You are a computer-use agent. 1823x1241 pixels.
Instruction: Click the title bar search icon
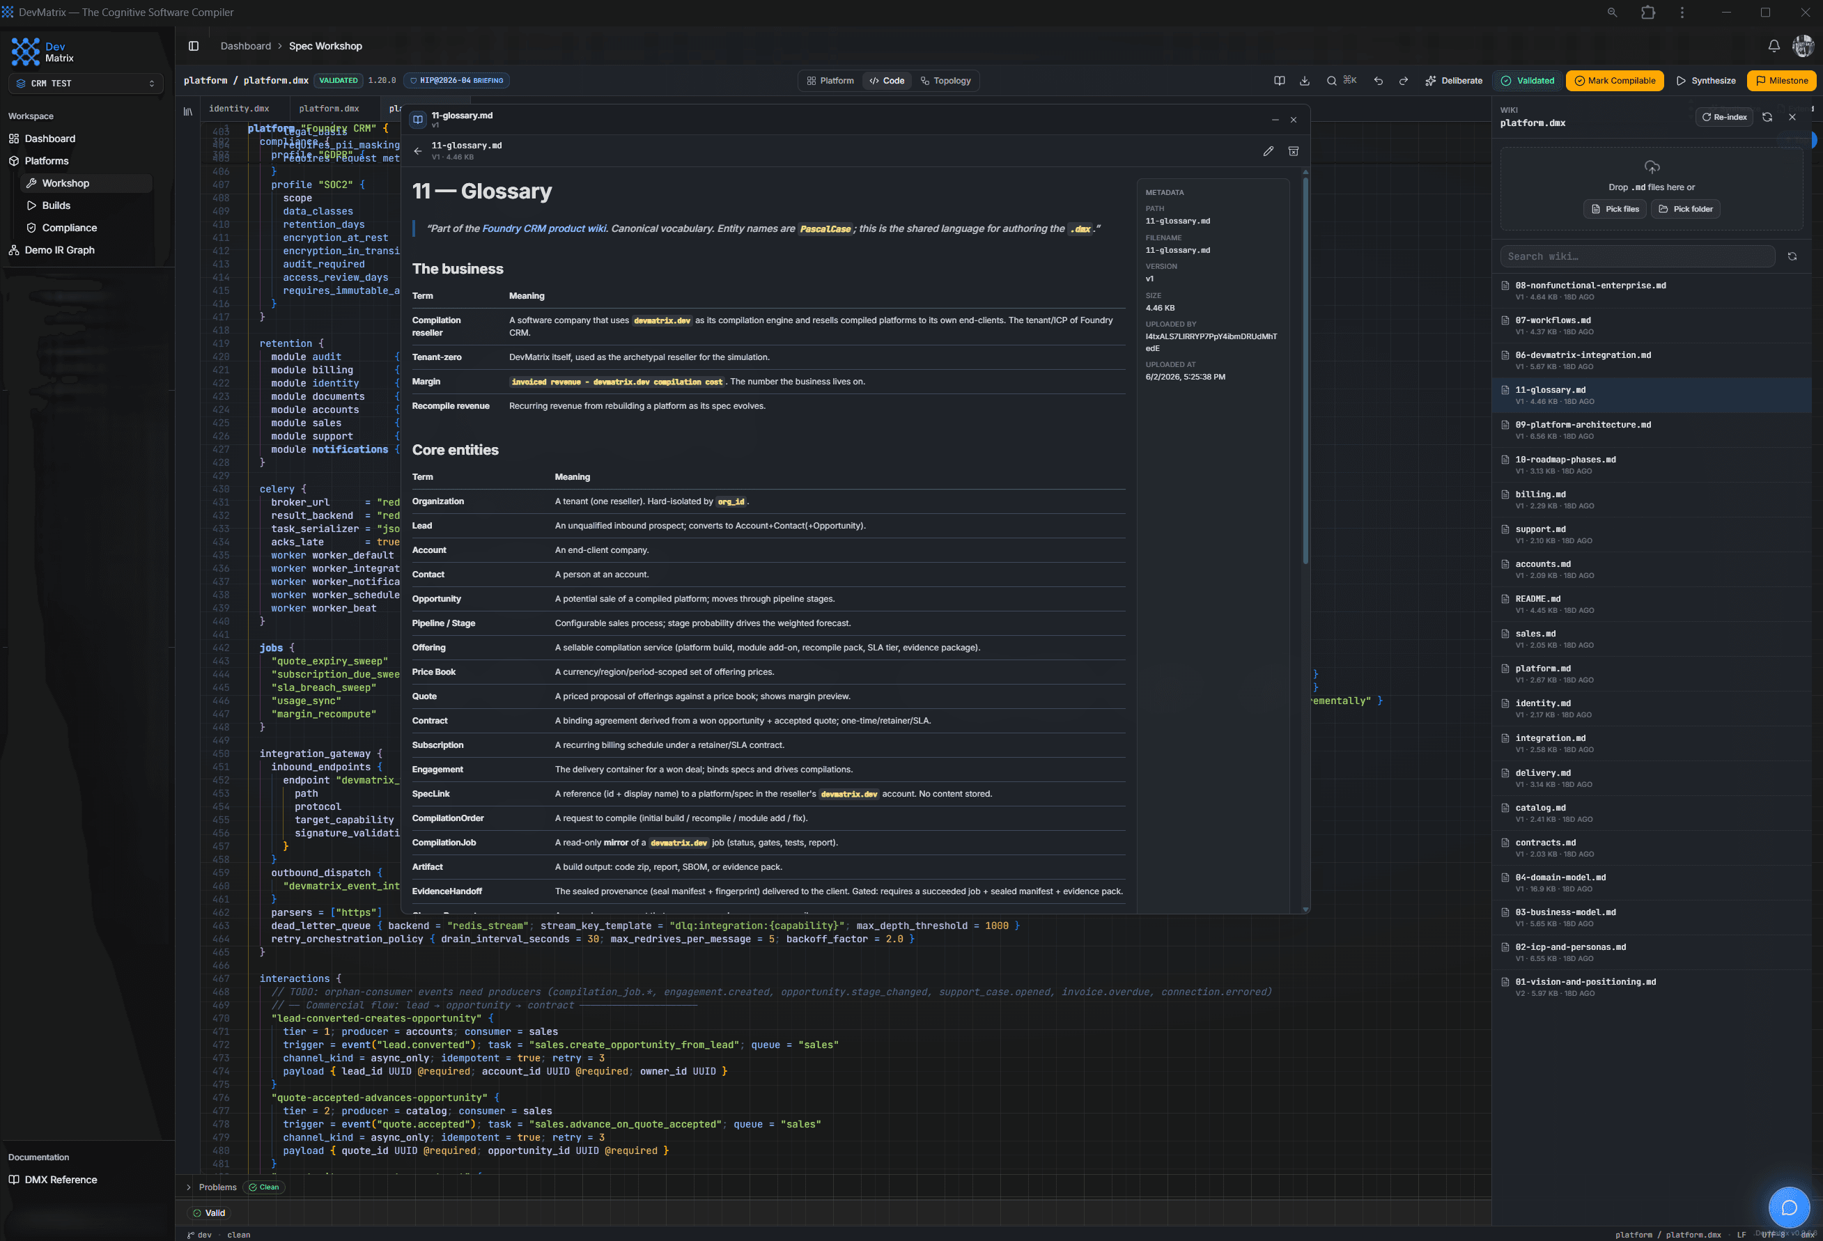[1612, 13]
